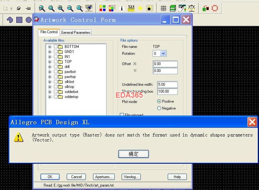Check the silktop film checkbox
Image resolution: width=259 pixels, height=190 pixels.
(x=56, y=87)
